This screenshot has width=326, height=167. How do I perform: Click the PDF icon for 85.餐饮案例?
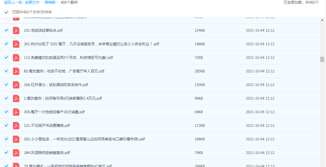coord(16,71)
